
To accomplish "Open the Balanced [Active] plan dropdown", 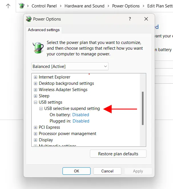I will coord(70,66).
